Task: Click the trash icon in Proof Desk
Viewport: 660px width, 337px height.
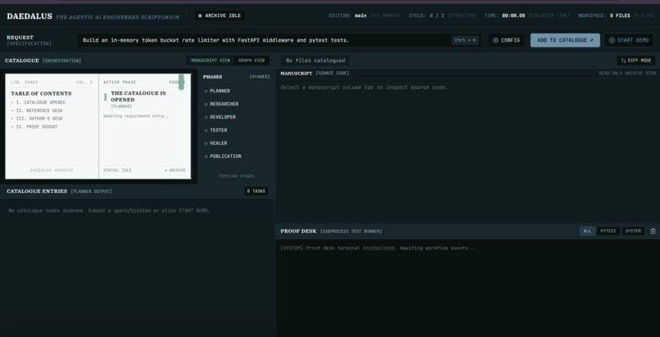Action: 653,231
